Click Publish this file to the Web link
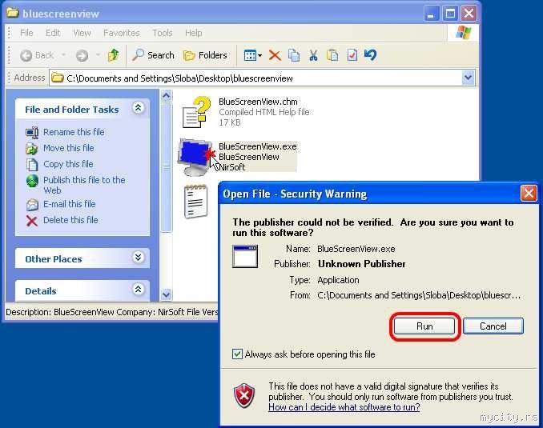Viewport: 543px width, 428px height. [x=84, y=185]
